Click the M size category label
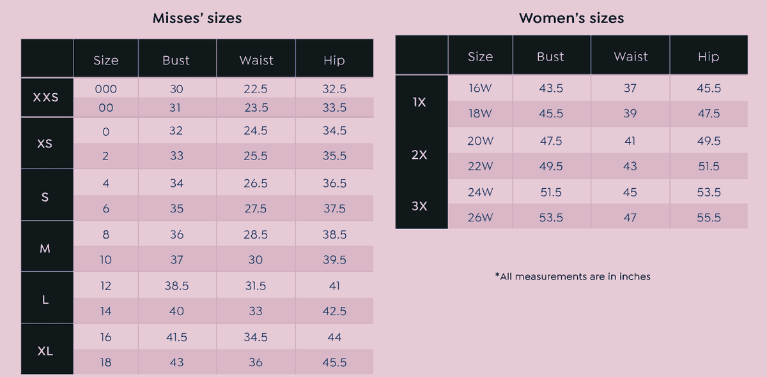The width and height of the screenshot is (767, 377). coord(45,249)
